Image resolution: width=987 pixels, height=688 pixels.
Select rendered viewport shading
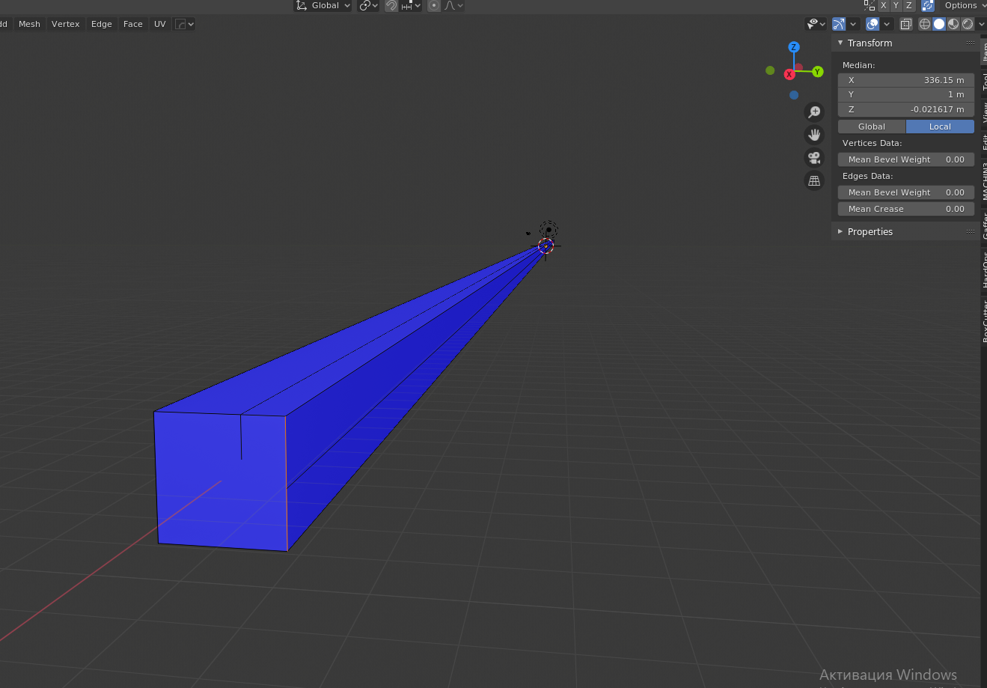tap(968, 24)
